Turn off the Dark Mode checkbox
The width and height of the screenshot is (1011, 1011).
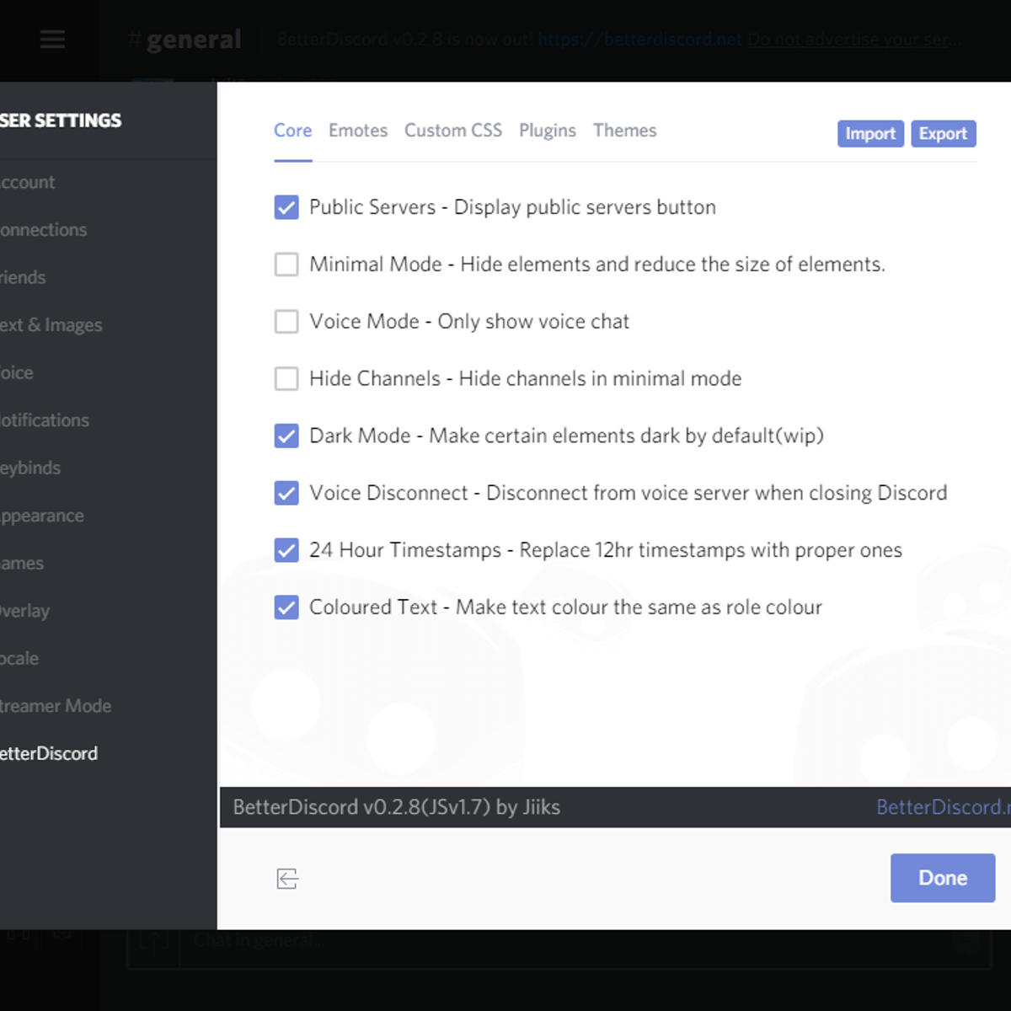[x=286, y=436]
